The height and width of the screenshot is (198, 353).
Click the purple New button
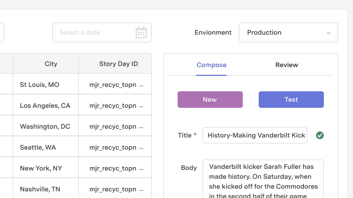click(x=210, y=100)
